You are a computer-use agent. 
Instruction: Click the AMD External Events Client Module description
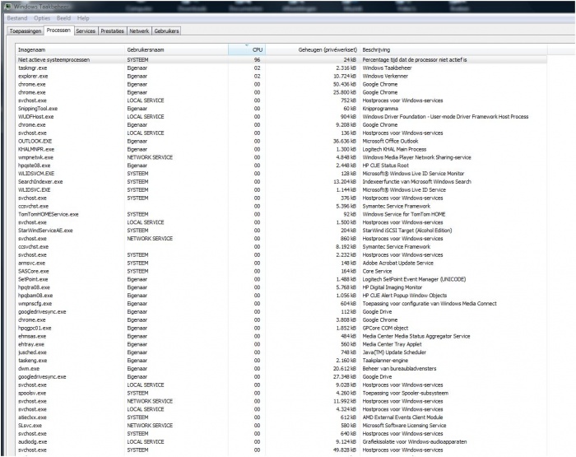(x=402, y=417)
